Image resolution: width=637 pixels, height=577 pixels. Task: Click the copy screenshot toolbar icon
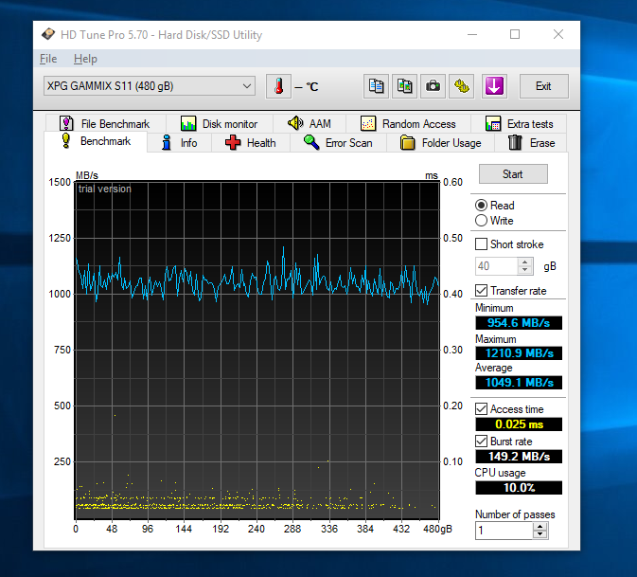tap(404, 86)
